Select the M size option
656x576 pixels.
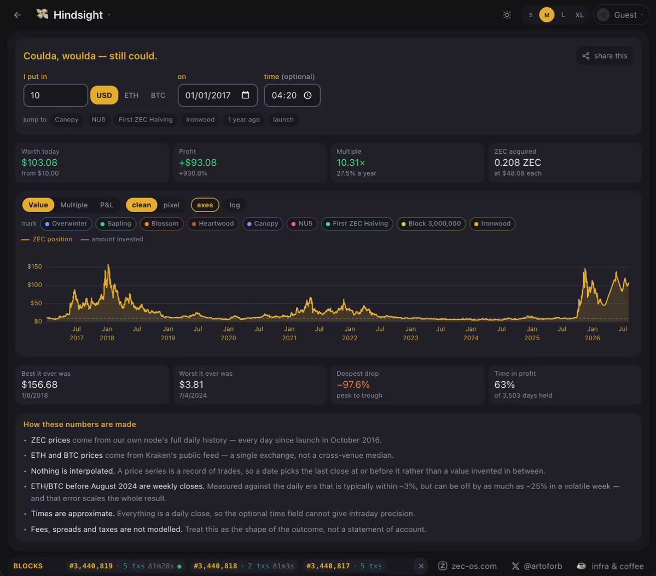547,15
